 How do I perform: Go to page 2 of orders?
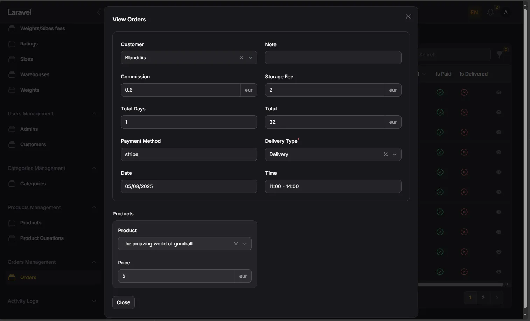coord(483,298)
